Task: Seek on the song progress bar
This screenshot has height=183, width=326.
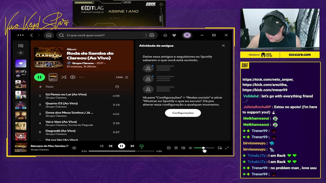Action: [x=121, y=151]
